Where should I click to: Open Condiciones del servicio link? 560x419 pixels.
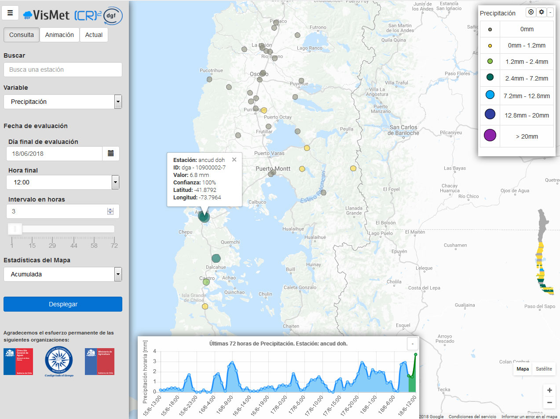click(x=472, y=416)
